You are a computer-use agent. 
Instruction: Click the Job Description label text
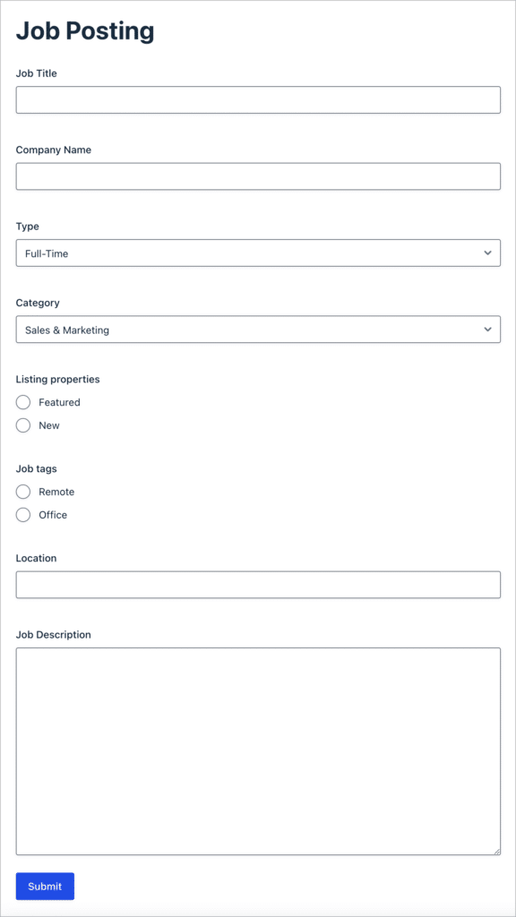(54, 635)
